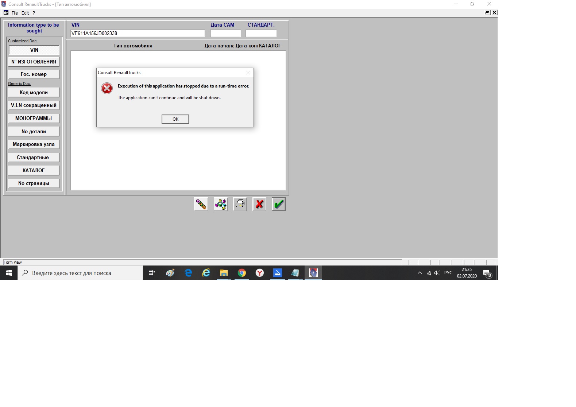This screenshot has height=407, width=576.
Task: Click the colored network diagram icon button
Action: (x=221, y=204)
